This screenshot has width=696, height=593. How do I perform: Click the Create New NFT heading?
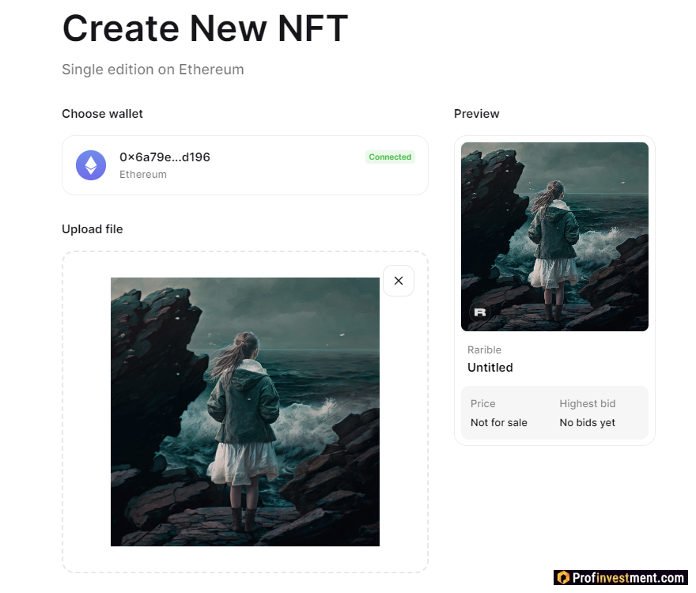tap(205, 28)
